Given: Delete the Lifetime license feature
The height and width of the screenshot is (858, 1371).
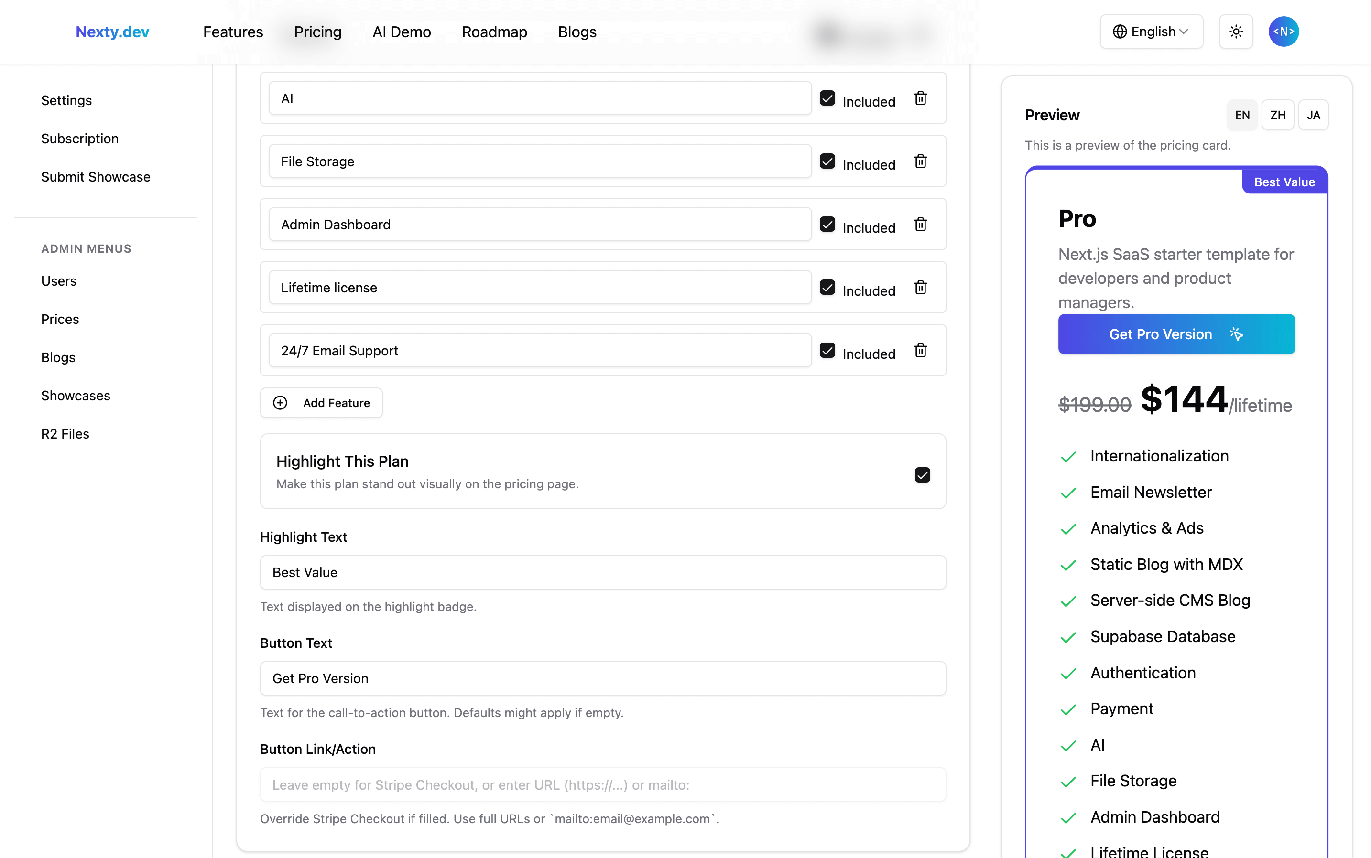Looking at the screenshot, I should 920,287.
